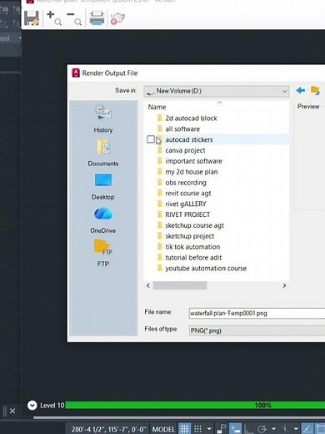
Task: Open the Save in drive dropdown
Action: 217,91
